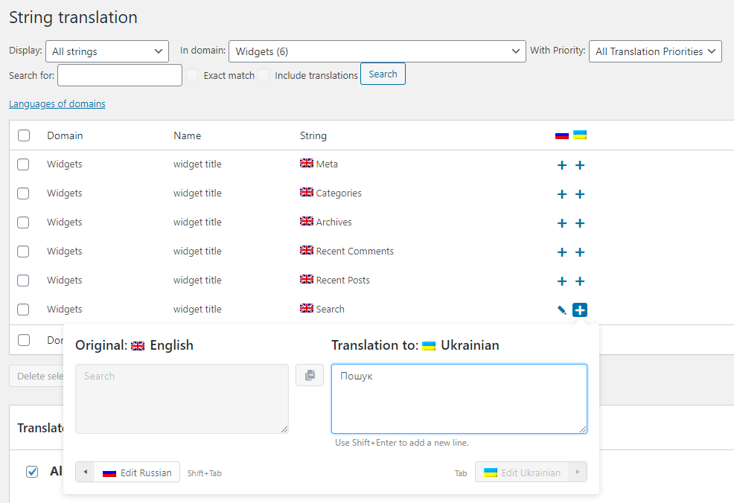734x503 pixels.
Task: Toggle the checked checkbox at bottom left
Action: (x=32, y=471)
